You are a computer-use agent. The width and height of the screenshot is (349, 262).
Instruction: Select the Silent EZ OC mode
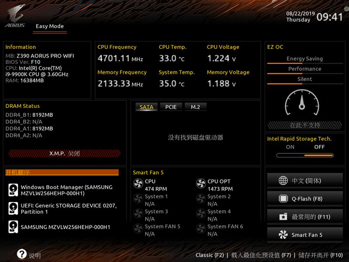305,79
